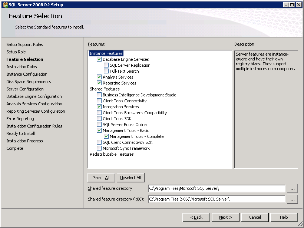Go back with the Back button

point(196,217)
